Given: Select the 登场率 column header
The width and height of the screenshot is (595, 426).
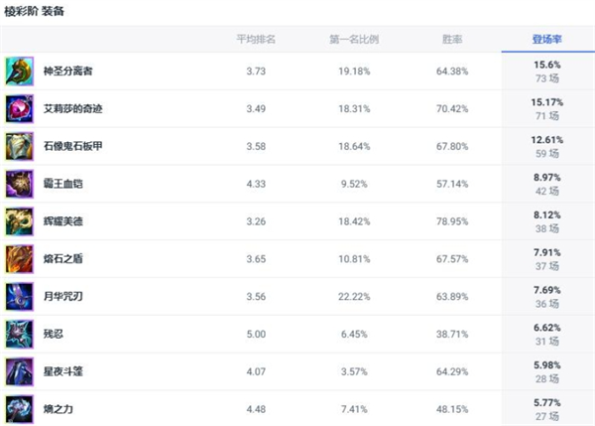Looking at the screenshot, I should tap(547, 40).
